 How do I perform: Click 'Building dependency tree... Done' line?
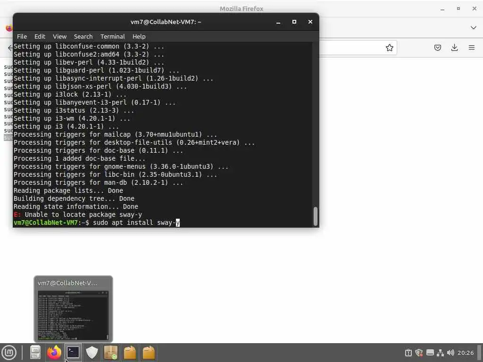pyautogui.click(x=74, y=198)
